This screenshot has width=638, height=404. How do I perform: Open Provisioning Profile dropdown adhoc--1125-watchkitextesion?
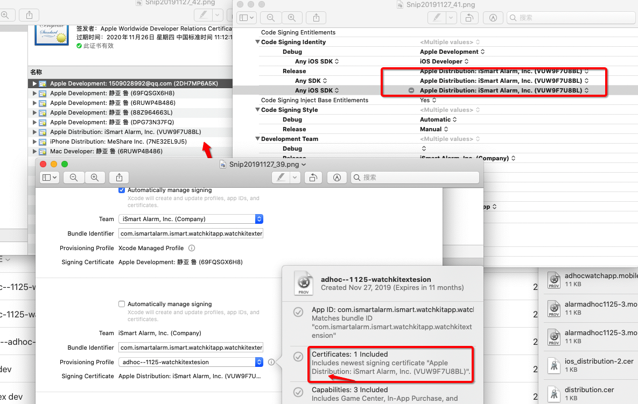pos(191,362)
